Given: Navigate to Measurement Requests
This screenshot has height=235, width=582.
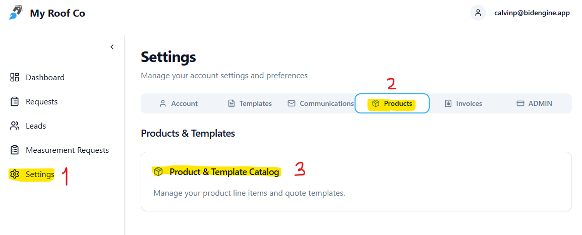Looking at the screenshot, I should [x=67, y=150].
